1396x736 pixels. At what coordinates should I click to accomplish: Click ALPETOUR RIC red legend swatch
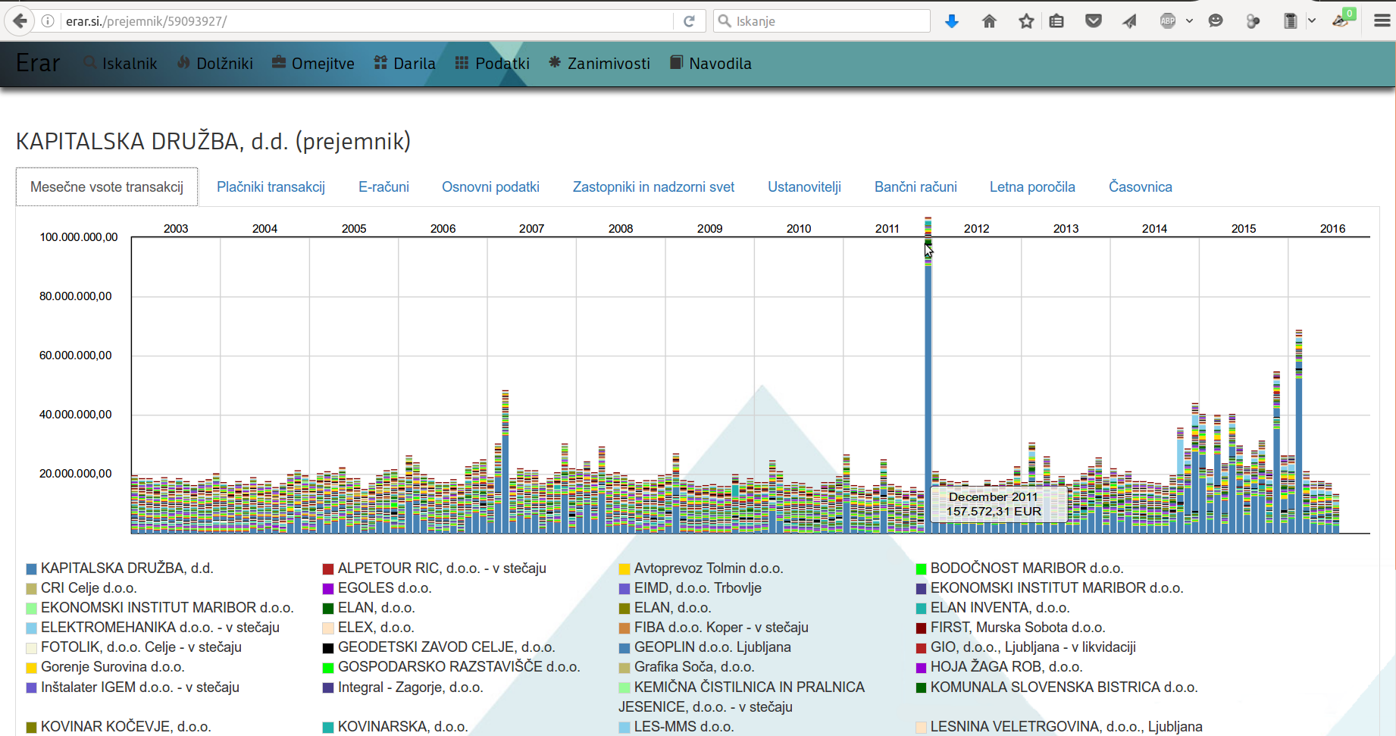(328, 568)
